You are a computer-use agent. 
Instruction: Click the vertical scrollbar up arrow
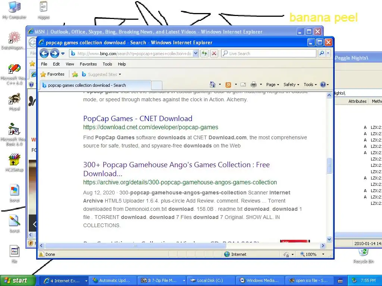[329, 95]
